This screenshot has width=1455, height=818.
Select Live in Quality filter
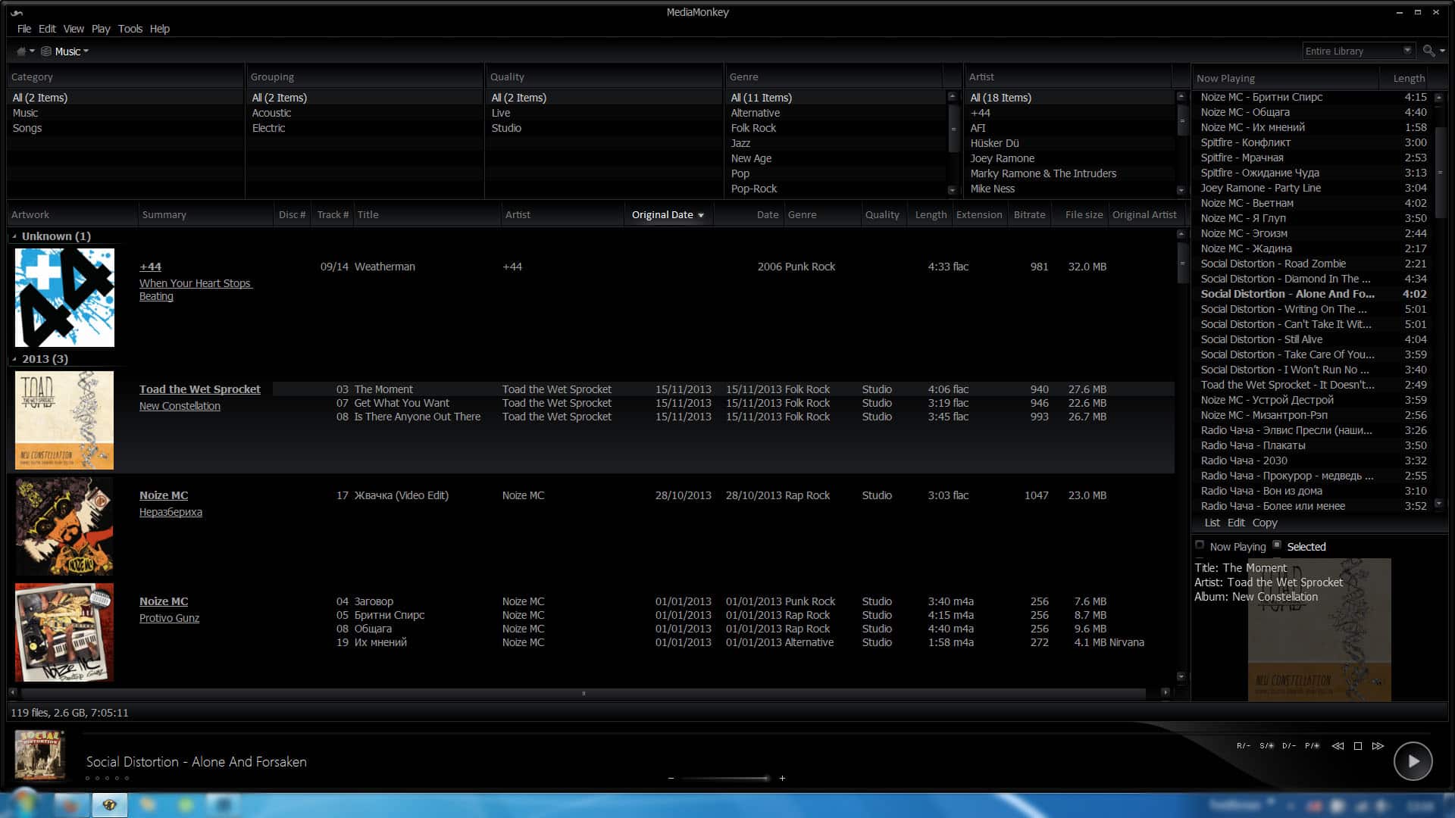tap(501, 113)
